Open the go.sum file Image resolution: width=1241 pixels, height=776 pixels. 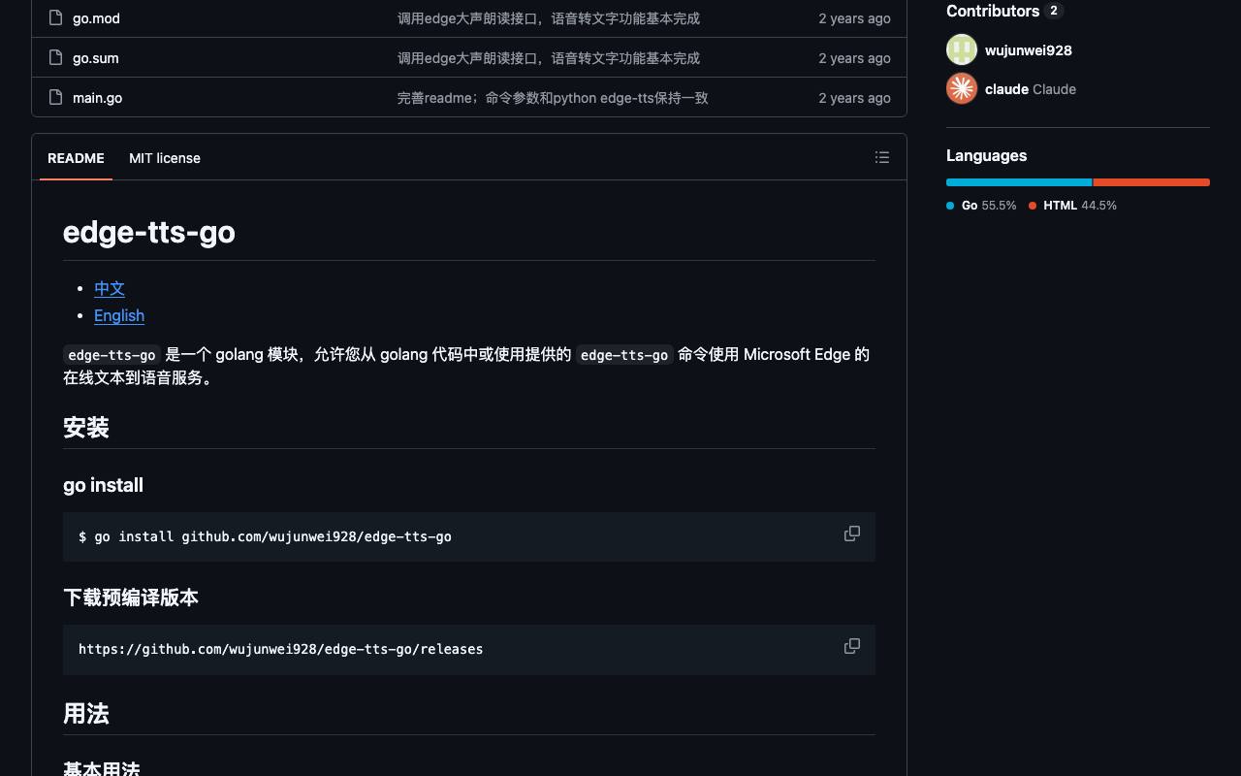[x=95, y=58]
